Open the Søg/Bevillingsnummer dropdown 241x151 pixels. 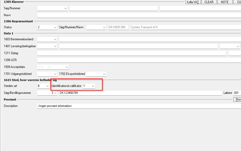(x=55, y=93)
